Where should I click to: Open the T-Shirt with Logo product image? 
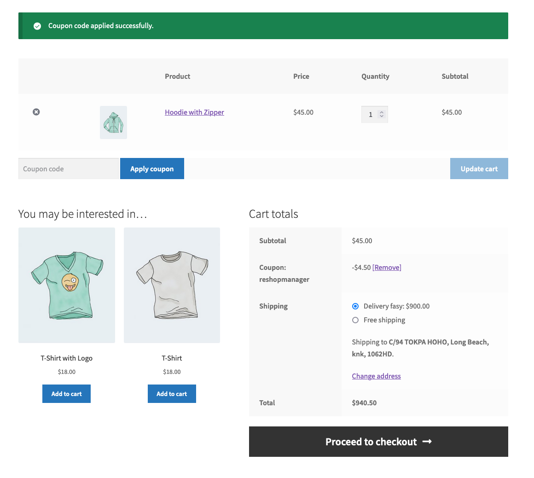click(x=67, y=285)
